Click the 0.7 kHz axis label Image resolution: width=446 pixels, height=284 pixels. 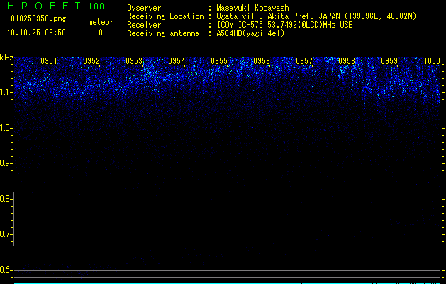(5, 234)
